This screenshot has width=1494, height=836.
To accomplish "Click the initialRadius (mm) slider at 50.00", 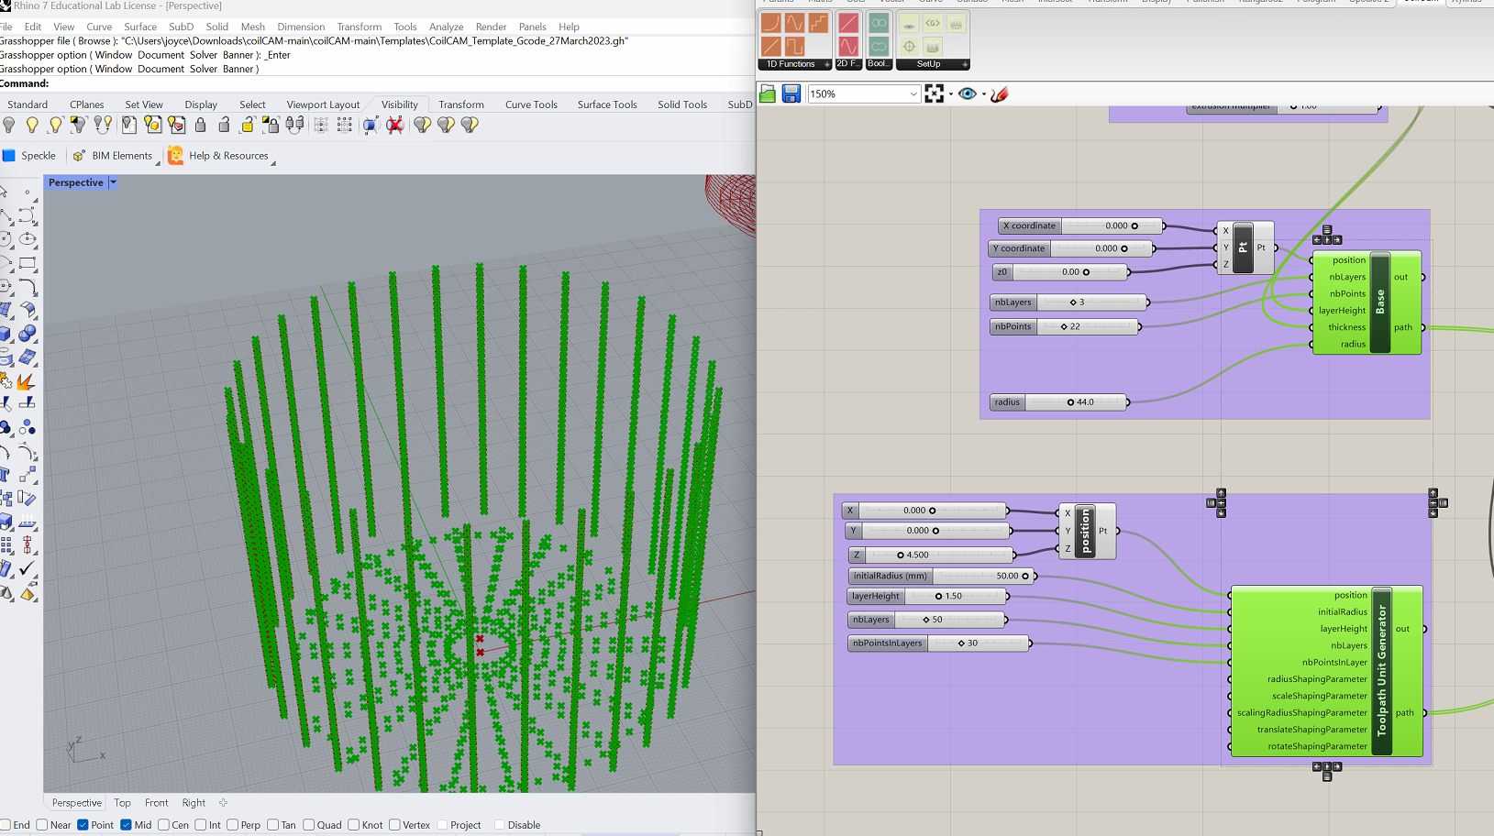I will 942,576.
